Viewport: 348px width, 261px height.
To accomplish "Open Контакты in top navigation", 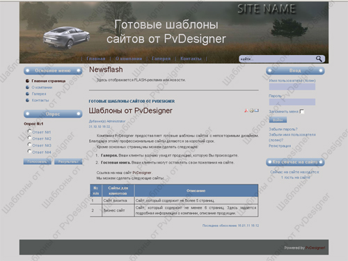I will [191, 58].
